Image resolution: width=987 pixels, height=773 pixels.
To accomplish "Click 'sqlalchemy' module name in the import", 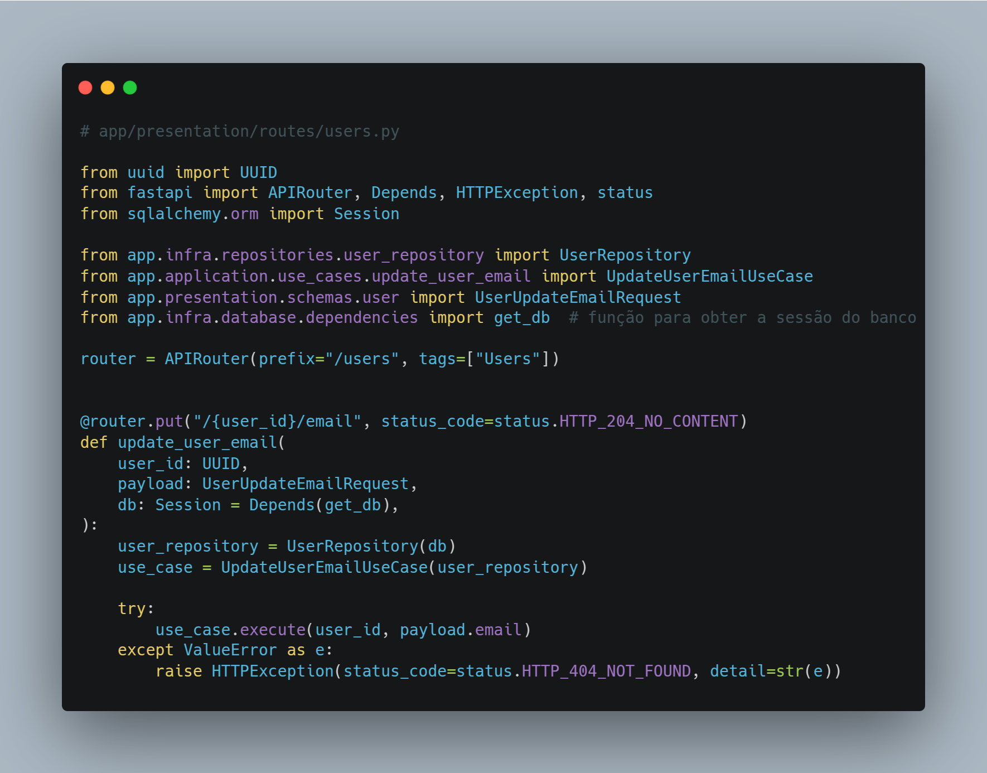I will tap(174, 214).
